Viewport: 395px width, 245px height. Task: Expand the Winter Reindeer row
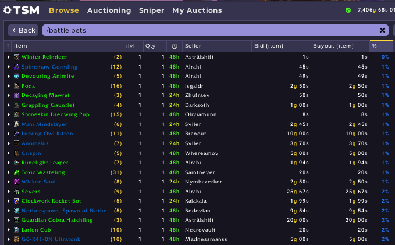click(x=9, y=57)
